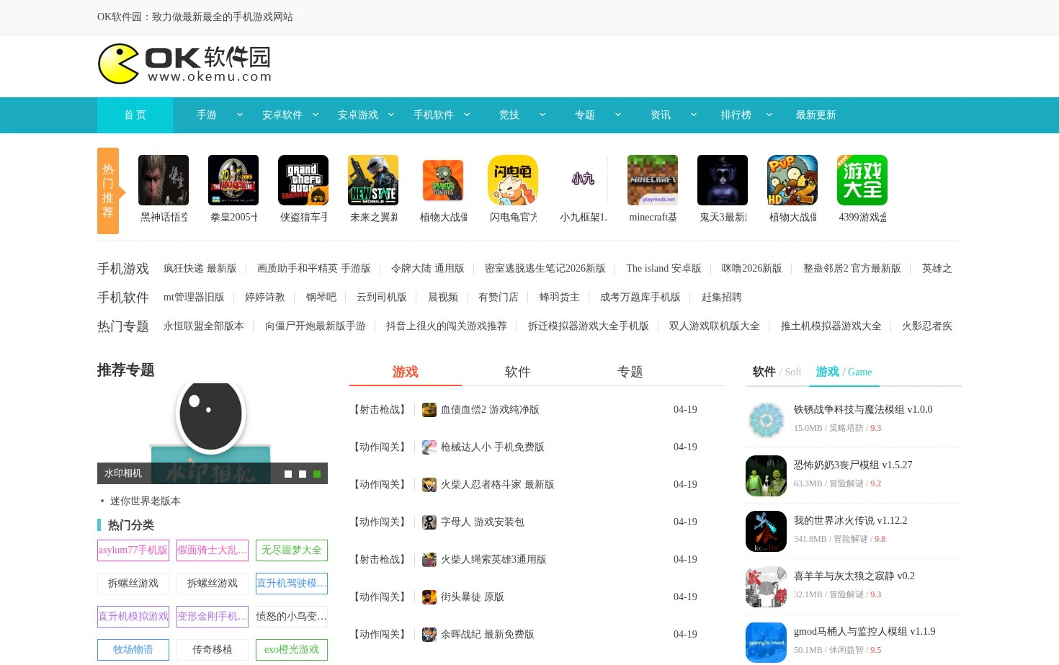1059x665 pixels.
Task: Open 火柴人绳索英雄3通用版 list entry
Action: pyautogui.click(x=493, y=559)
